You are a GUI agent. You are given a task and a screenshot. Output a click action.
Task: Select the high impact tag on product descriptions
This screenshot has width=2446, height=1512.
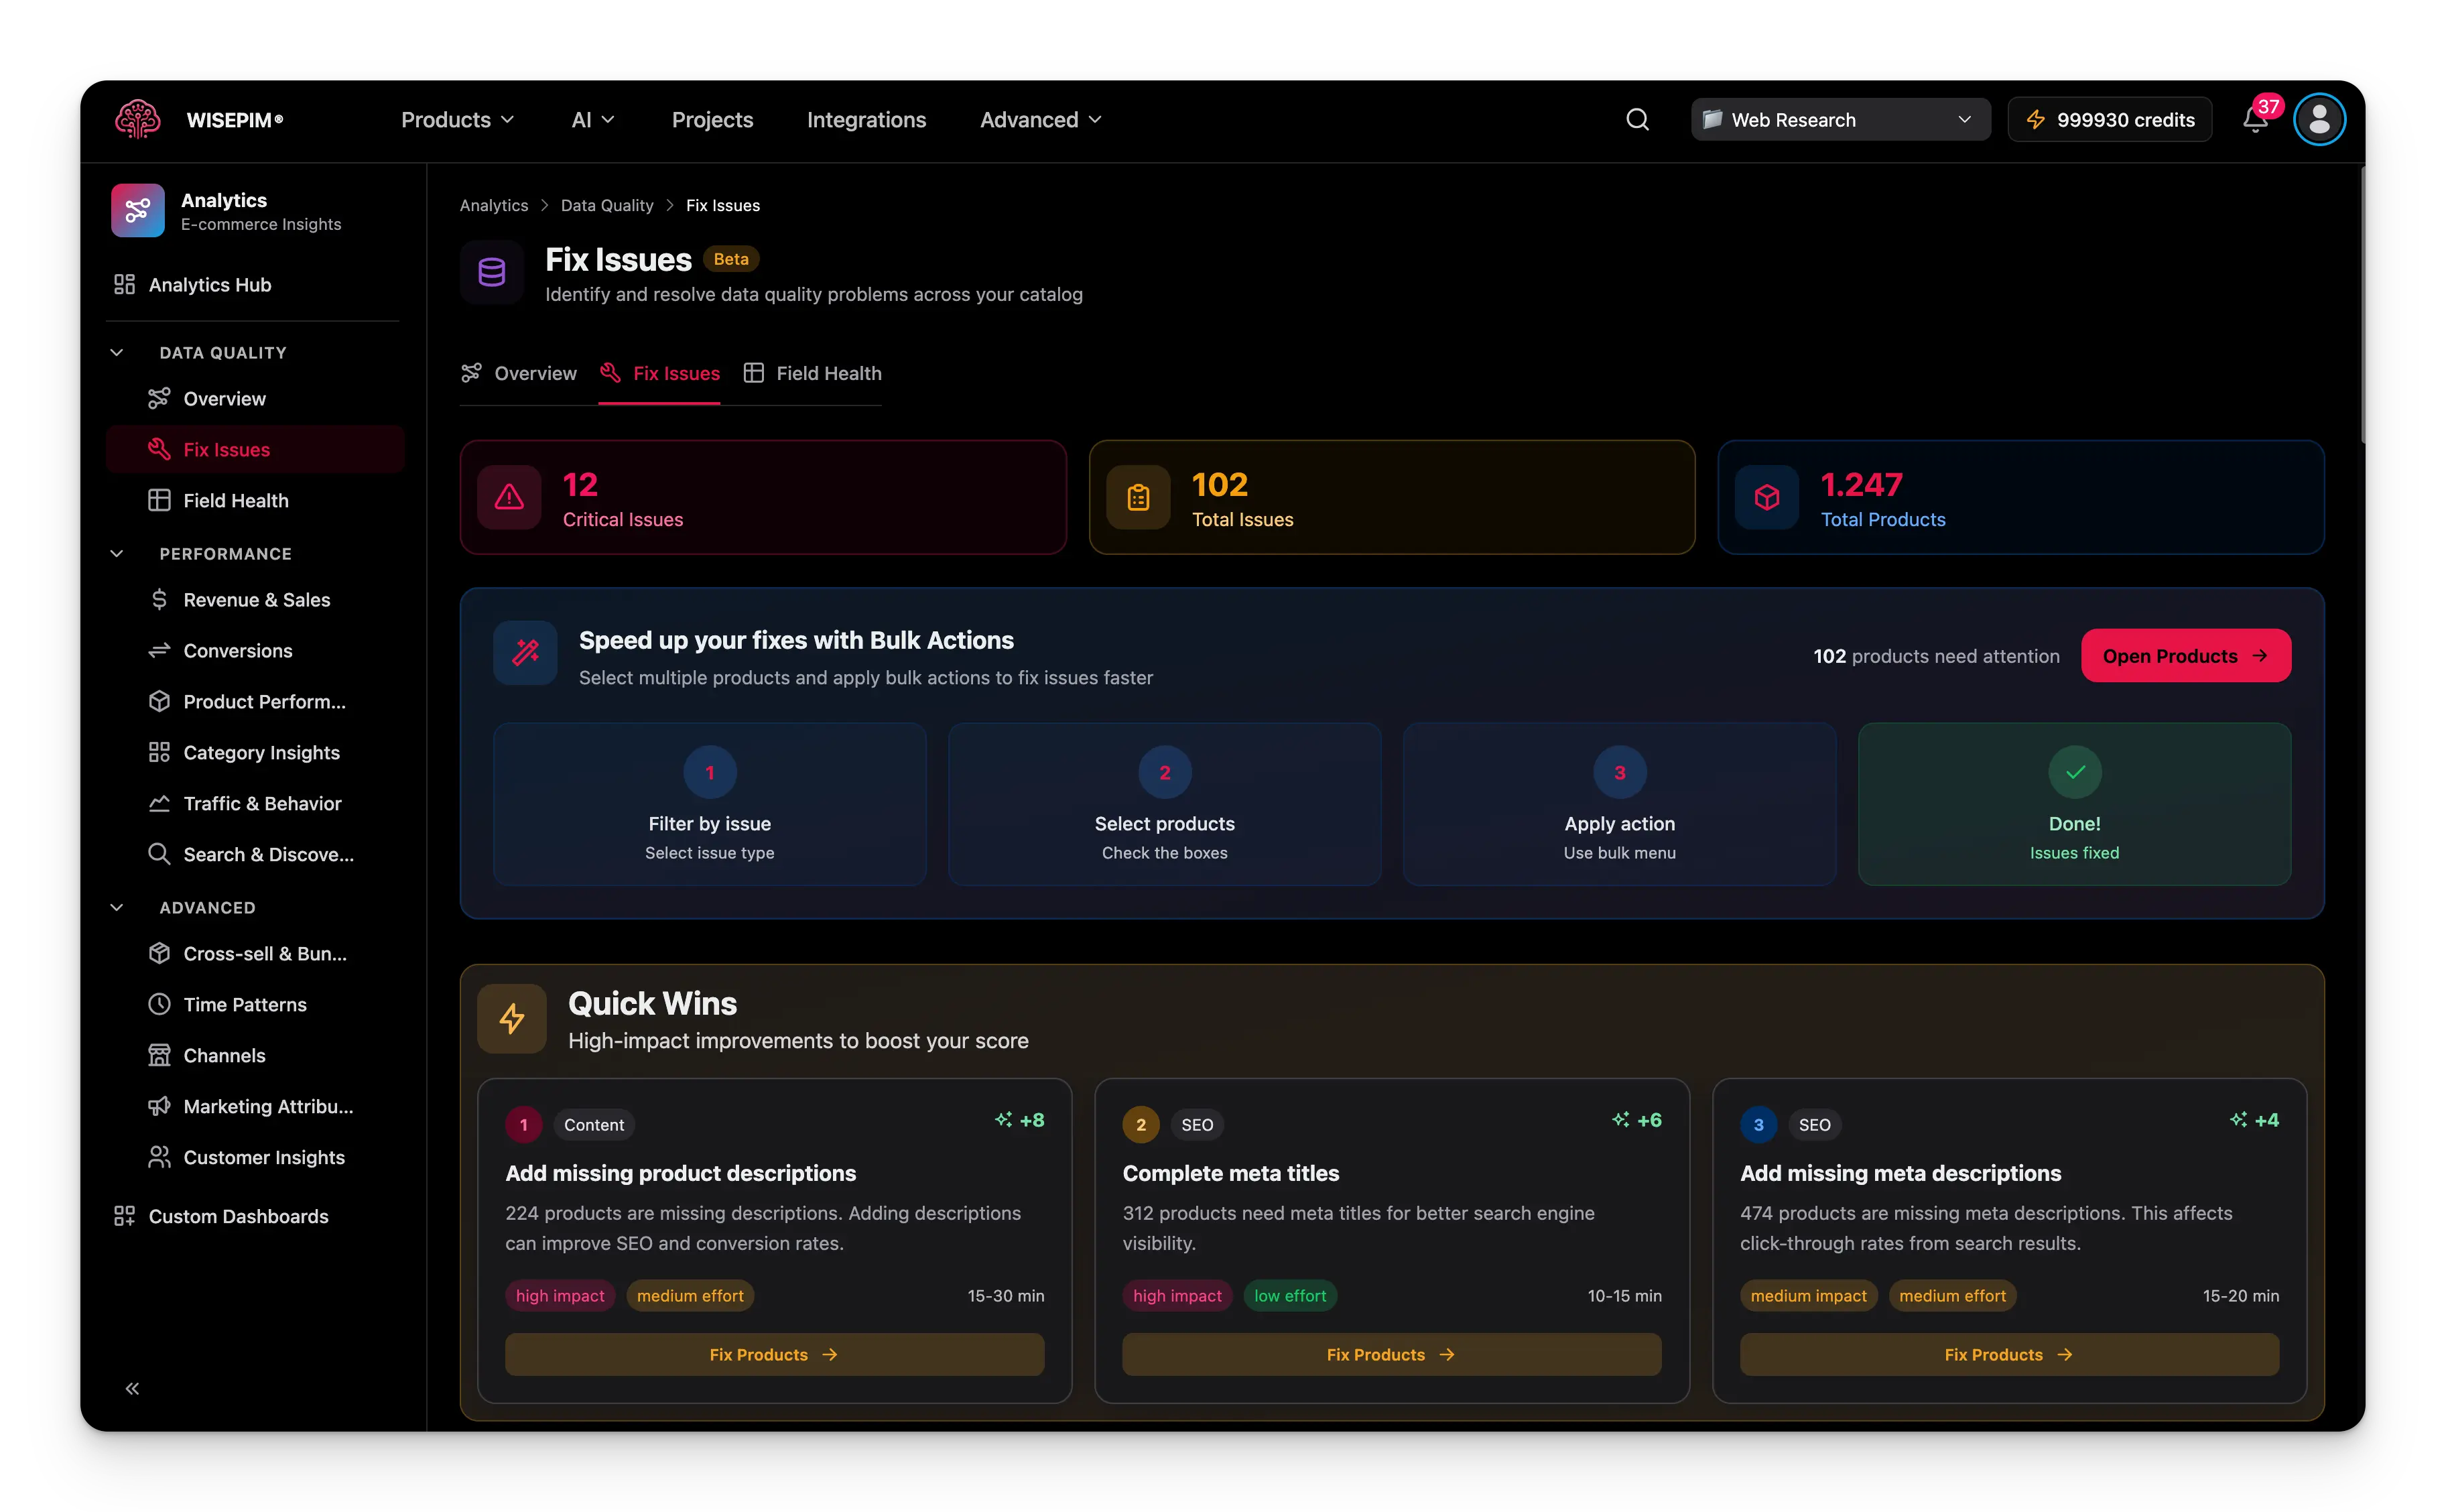[x=560, y=1295]
